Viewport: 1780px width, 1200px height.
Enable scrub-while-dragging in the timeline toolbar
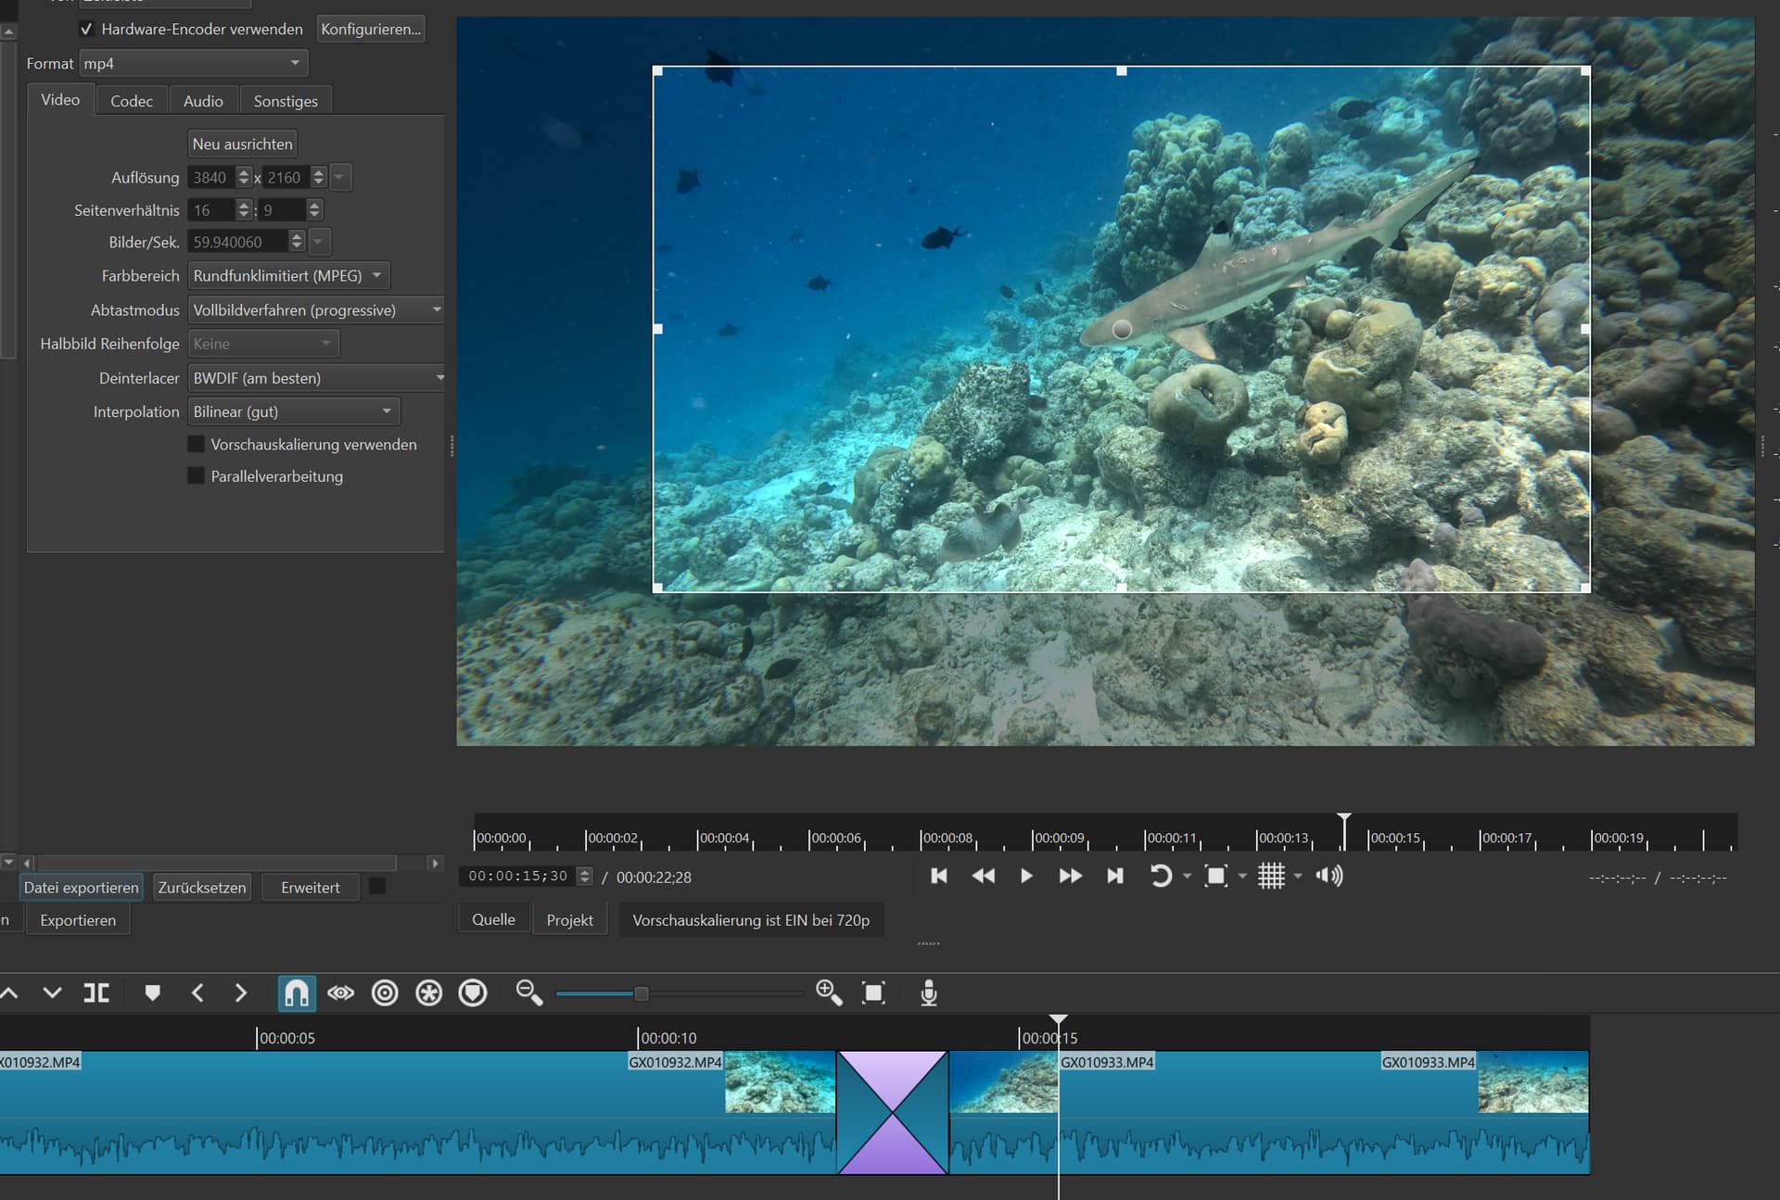click(341, 992)
